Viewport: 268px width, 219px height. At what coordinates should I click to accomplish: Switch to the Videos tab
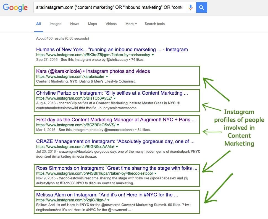[x=111, y=24]
